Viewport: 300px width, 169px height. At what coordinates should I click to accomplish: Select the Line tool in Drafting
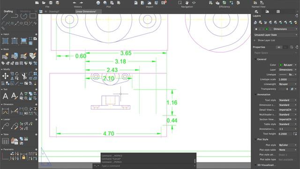(x=5, y=16)
